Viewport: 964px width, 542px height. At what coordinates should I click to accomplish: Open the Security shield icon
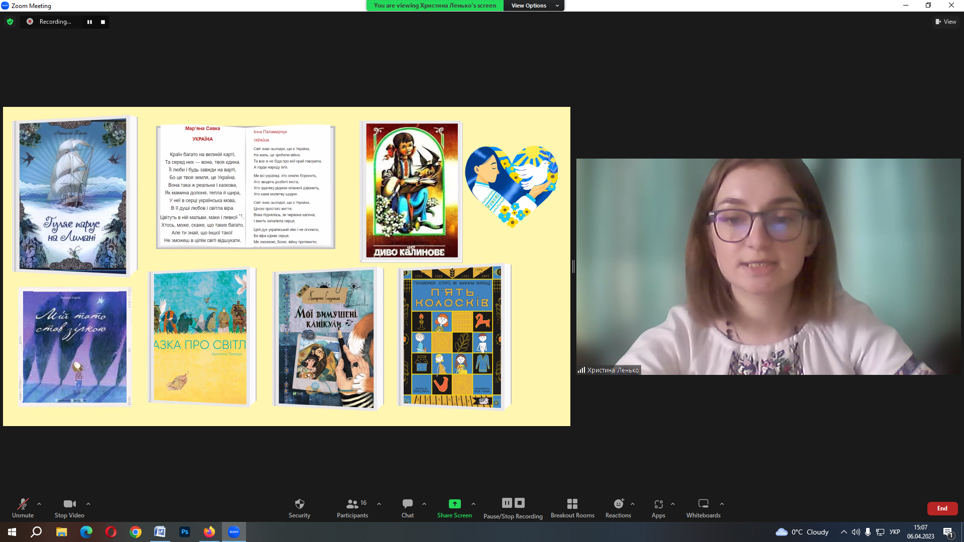click(x=299, y=504)
